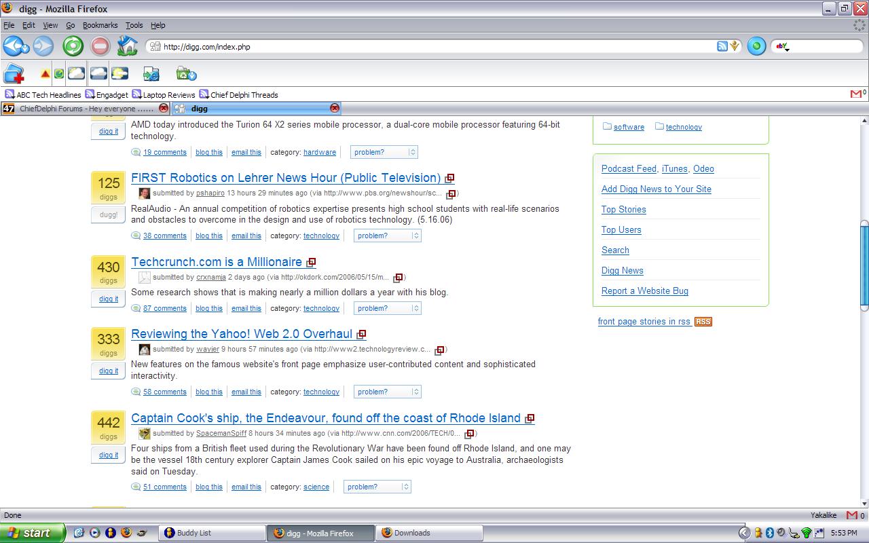Click the address bar URL field
The height and width of the screenshot is (543, 869).
[x=434, y=47]
